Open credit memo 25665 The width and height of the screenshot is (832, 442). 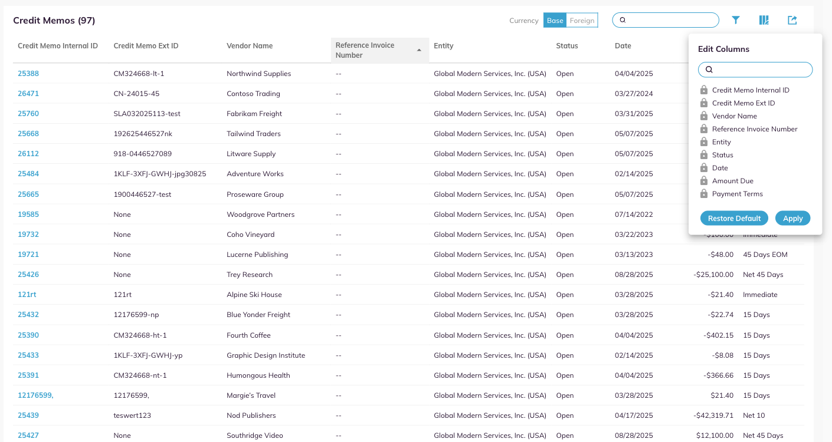coord(28,194)
